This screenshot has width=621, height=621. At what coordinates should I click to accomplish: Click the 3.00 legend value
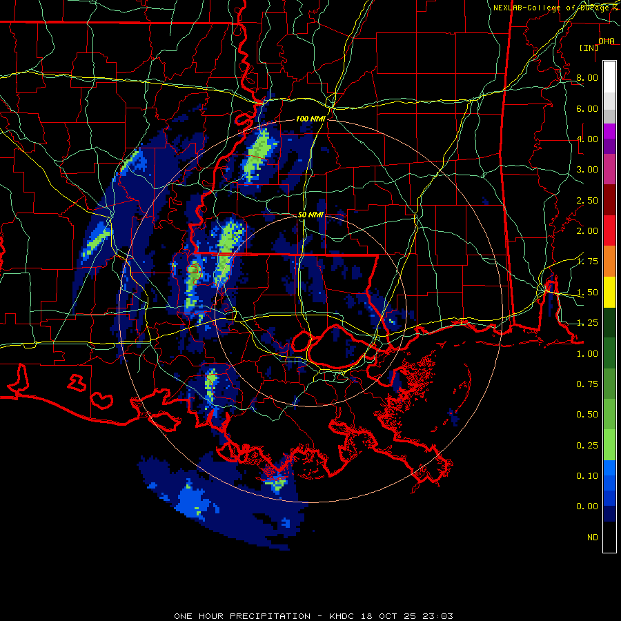click(587, 170)
